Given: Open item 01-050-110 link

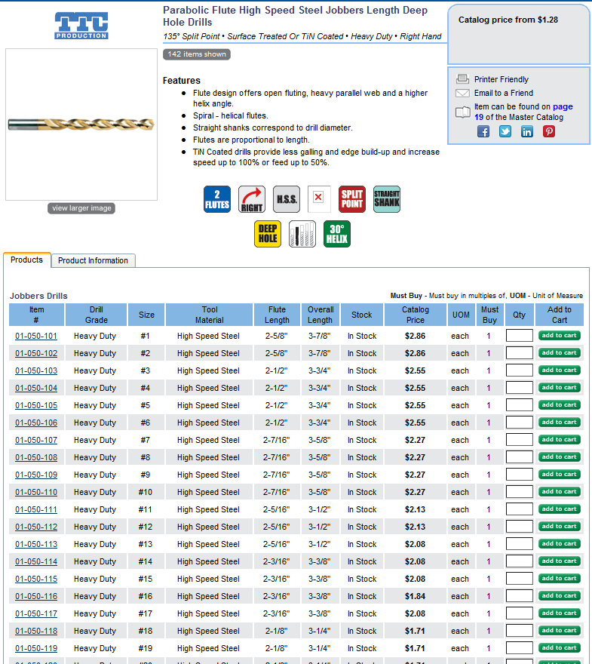Looking at the screenshot, I should 36,492.
